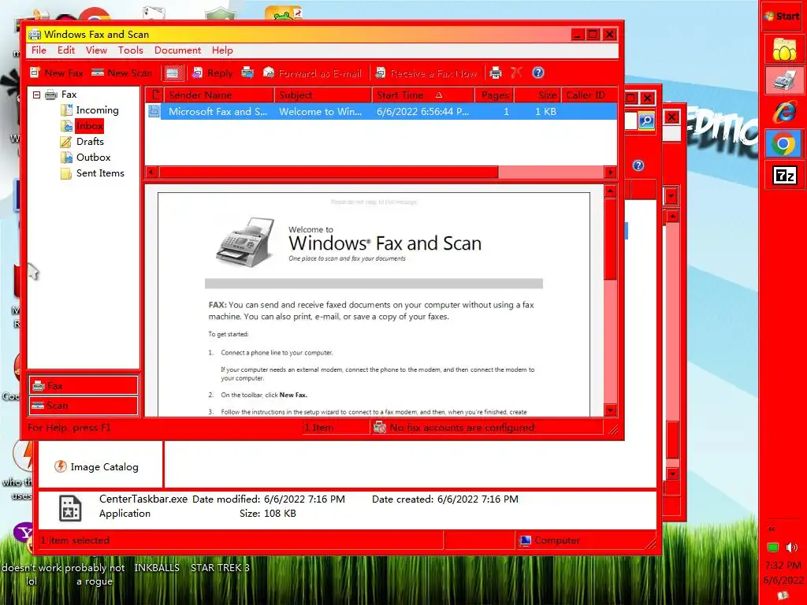Select the Inbox folder
This screenshot has width=807, height=605.
click(x=90, y=125)
